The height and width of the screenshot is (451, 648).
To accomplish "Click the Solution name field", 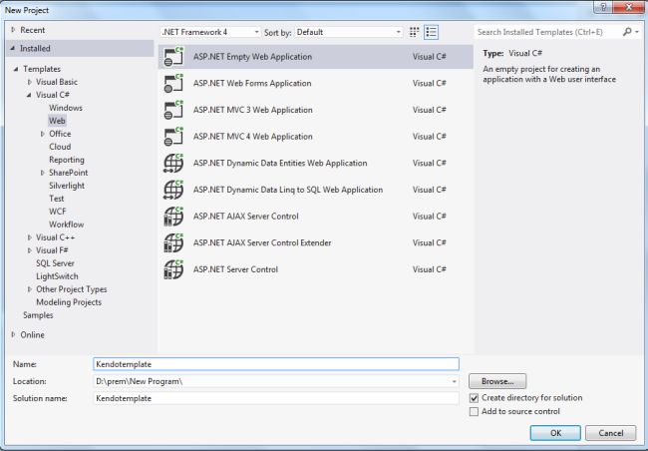I will [276, 398].
